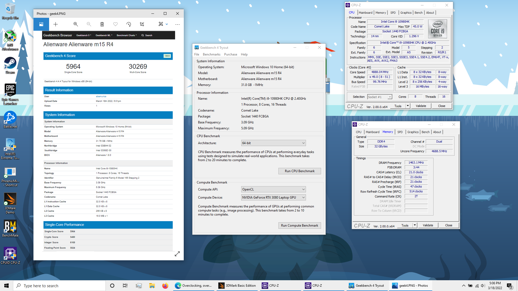518x291 pixels.
Task: Launch MSI Afterburner desktop icon
Action: 10,40
